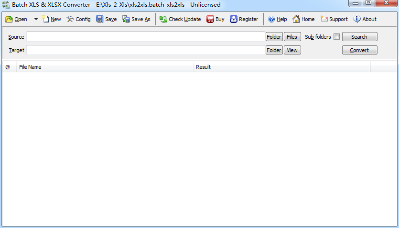
Task: Save the current project
Action: coord(107,19)
